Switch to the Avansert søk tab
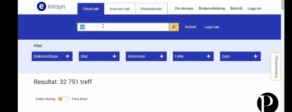This screenshot has height=112, width=292. pos(119,9)
